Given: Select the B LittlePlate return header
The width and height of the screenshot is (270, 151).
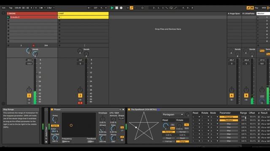Looking at the screenshot, I should (x=248, y=13).
